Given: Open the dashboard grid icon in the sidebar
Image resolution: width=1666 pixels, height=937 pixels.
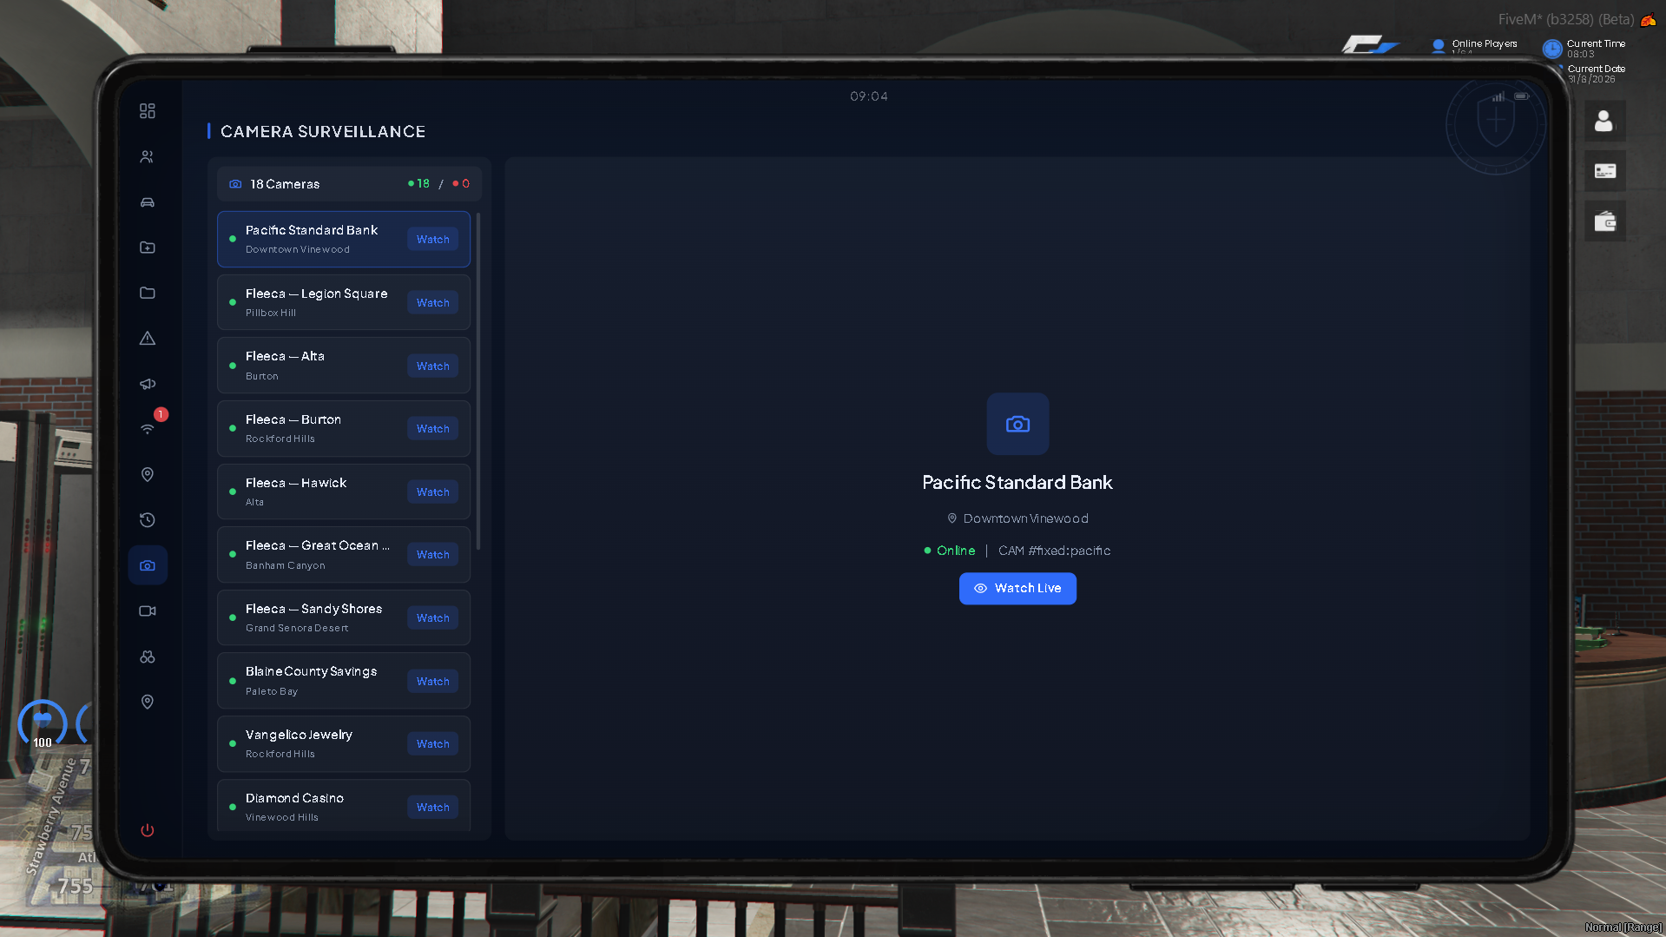Looking at the screenshot, I should pyautogui.click(x=148, y=111).
